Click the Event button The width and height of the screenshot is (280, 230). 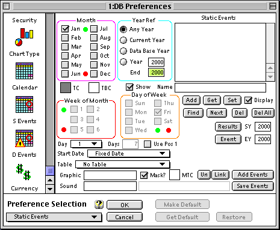pyautogui.click(x=228, y=139)
